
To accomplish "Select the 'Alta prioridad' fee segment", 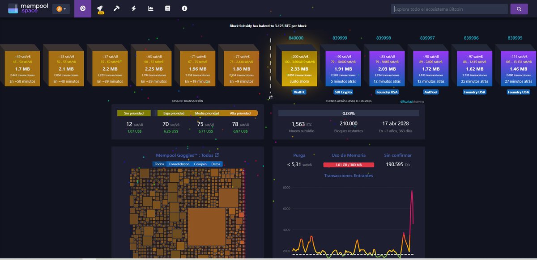I will tap(241, 113).
